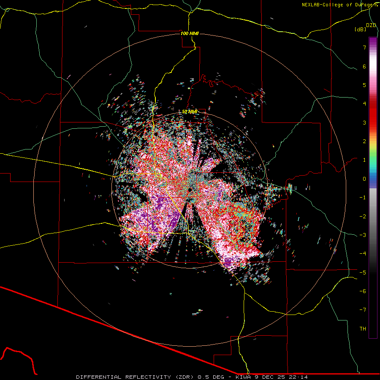The image size is (380, 380).
Task: Click the -4 value on the scale
Action: [x=363, y=254]
